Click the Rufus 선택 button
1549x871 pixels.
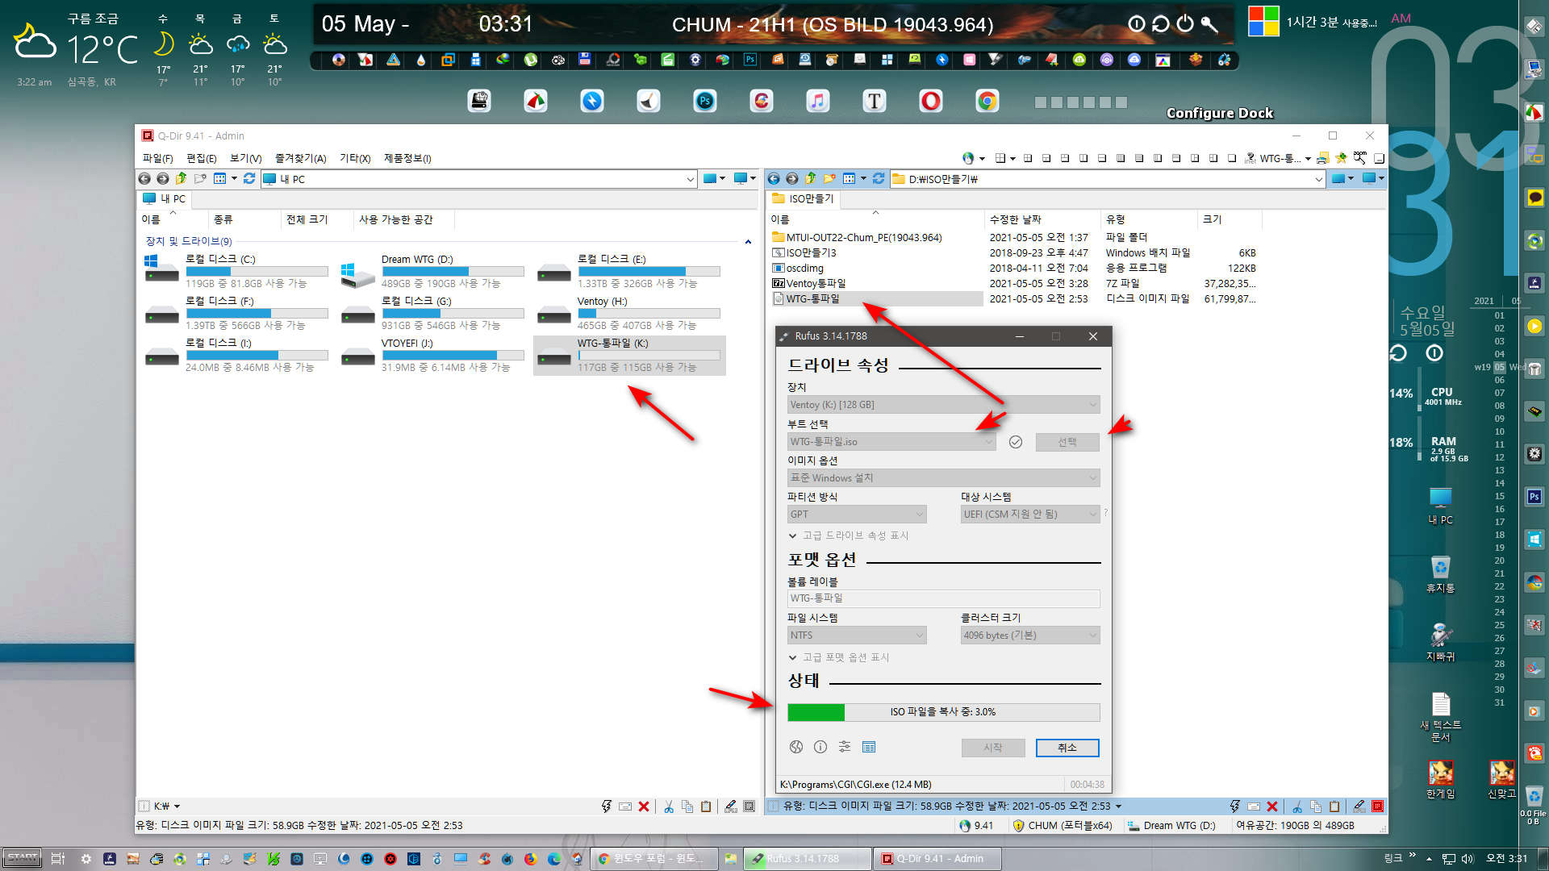pyautogui.click(x=1067, y=442)
